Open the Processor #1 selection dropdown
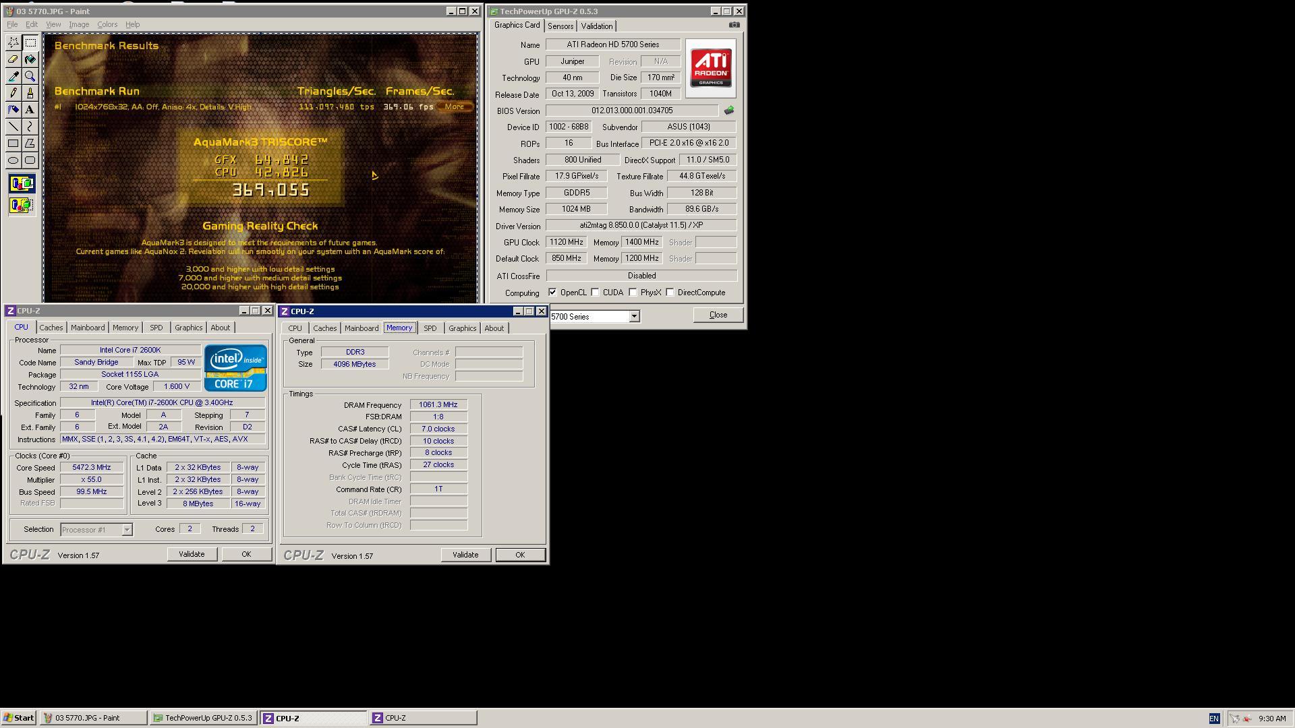The image size is (1295, 728). click(x=127, y=530)
